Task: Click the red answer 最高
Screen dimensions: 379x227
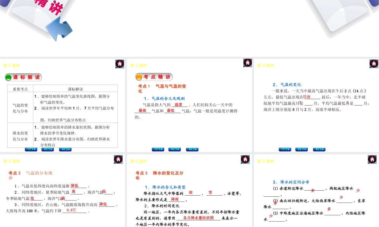Action: click(x=143, y=110)
